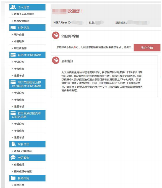
Task: Click the 个人信息 people icon
Action: click(13, 7)
